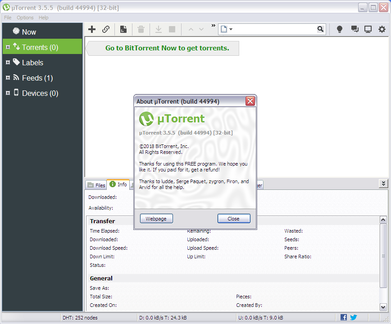Viewport: 391px width, 324px height.
Task: Click the remote monitor icon
Action: coord(368,29)
